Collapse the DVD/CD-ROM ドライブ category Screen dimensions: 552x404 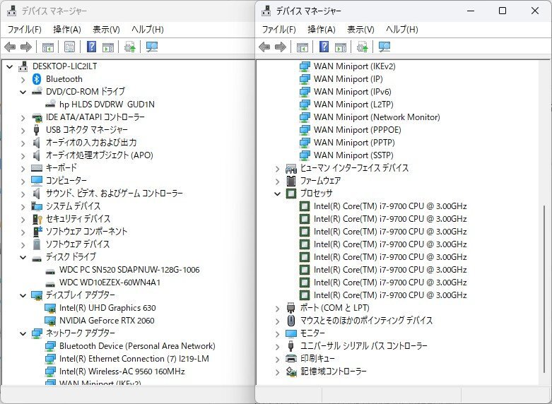coord(23,93)
